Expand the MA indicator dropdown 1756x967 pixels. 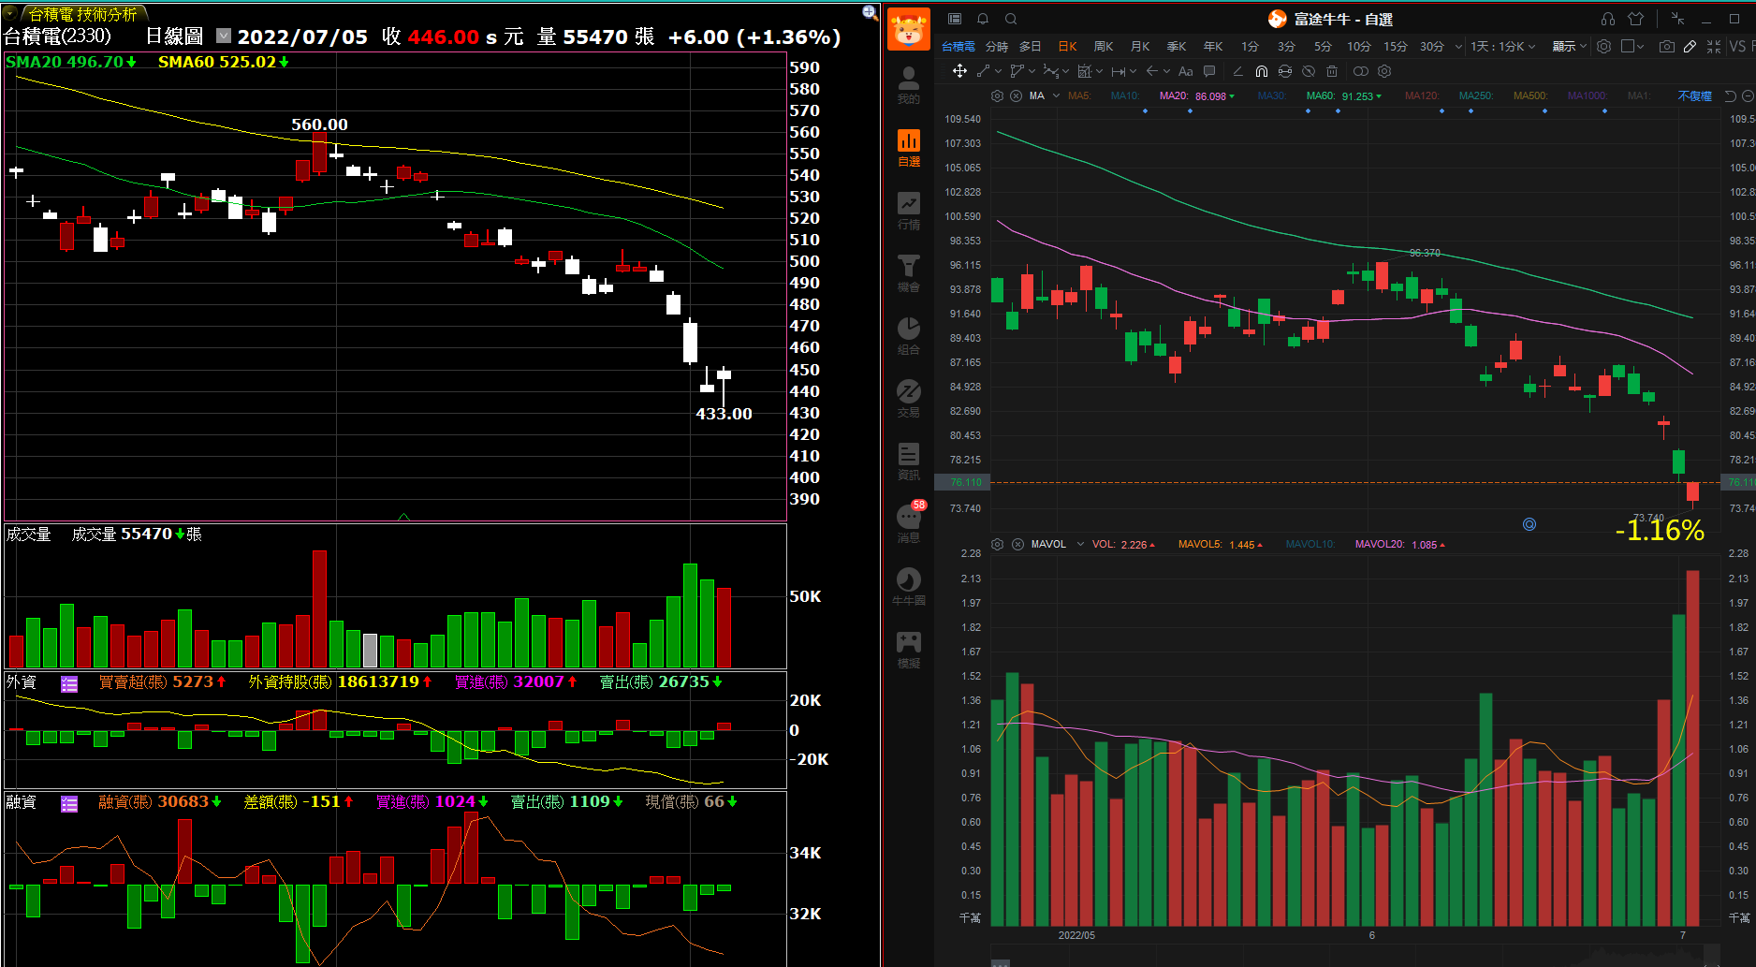1056,96
